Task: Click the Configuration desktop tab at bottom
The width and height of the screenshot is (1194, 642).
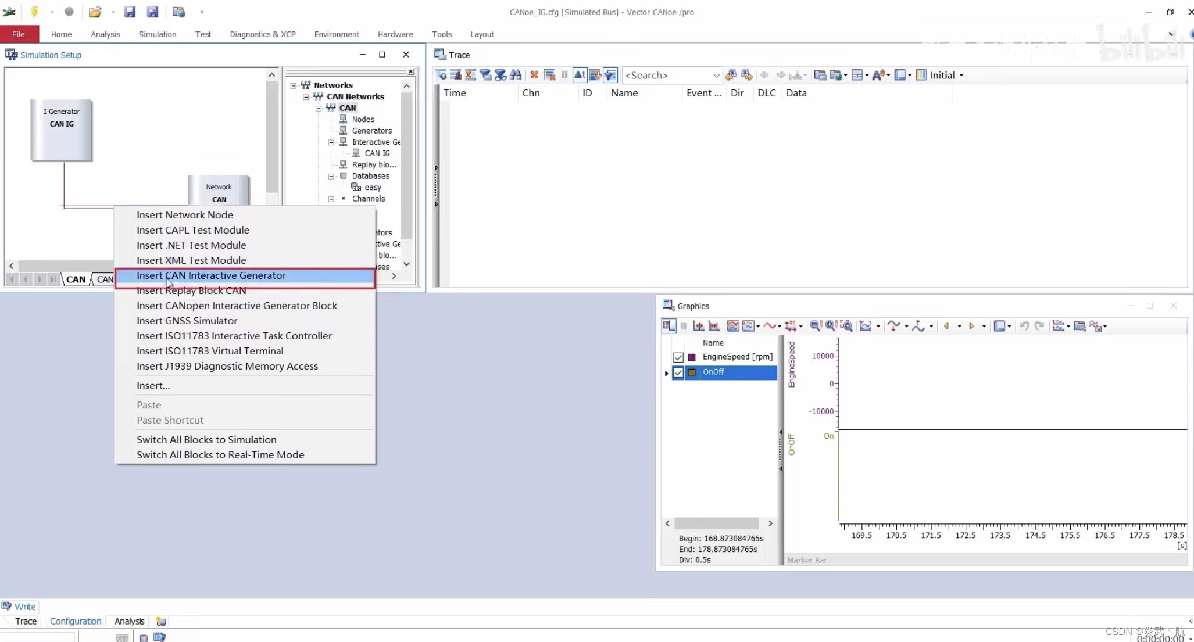Action: pos(76,621)
